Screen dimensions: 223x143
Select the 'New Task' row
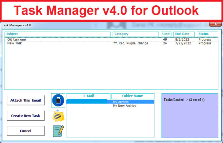111,43
